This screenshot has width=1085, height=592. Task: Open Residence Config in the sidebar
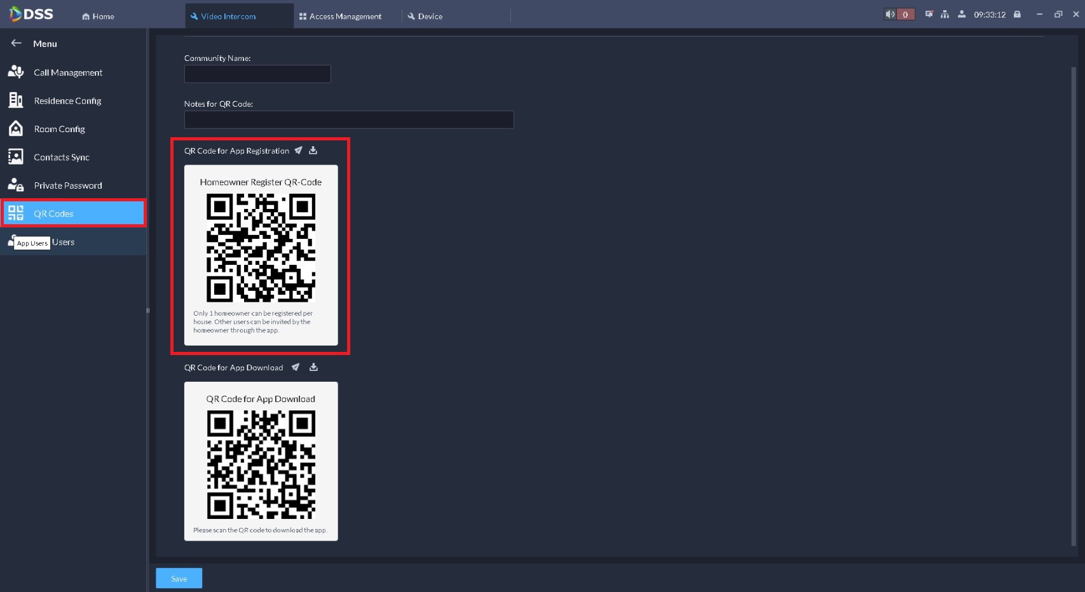click(x=73, y=100)
